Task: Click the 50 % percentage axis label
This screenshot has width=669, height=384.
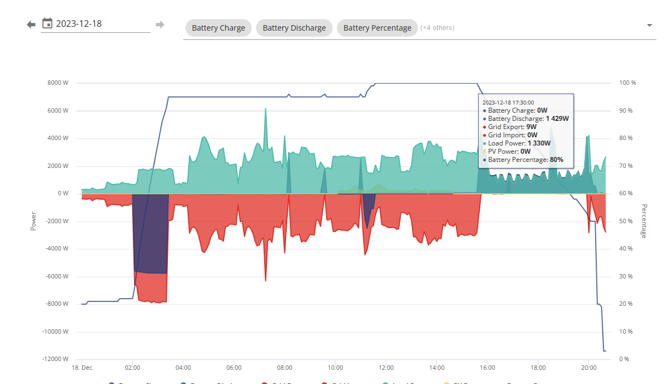Action: click(626, 221)
